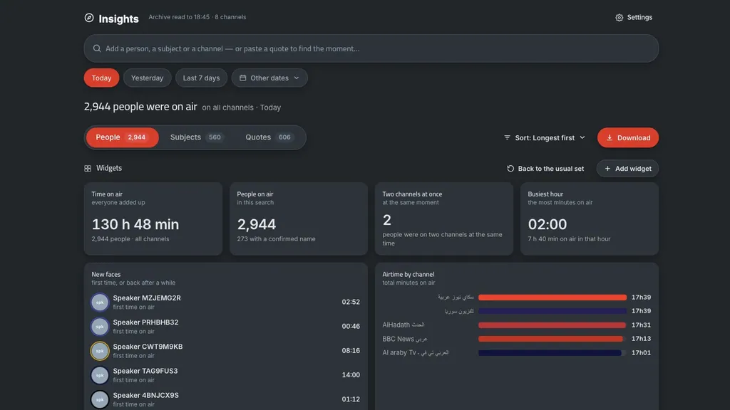Click the Settings label
Viewport: 730px width, 410px height.
point(639,17)
